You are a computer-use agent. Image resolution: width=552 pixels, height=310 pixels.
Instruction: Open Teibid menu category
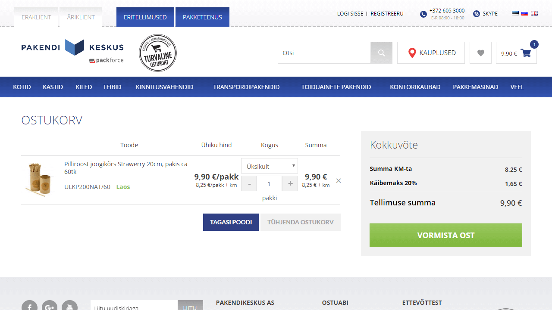[x=112, y=87]
